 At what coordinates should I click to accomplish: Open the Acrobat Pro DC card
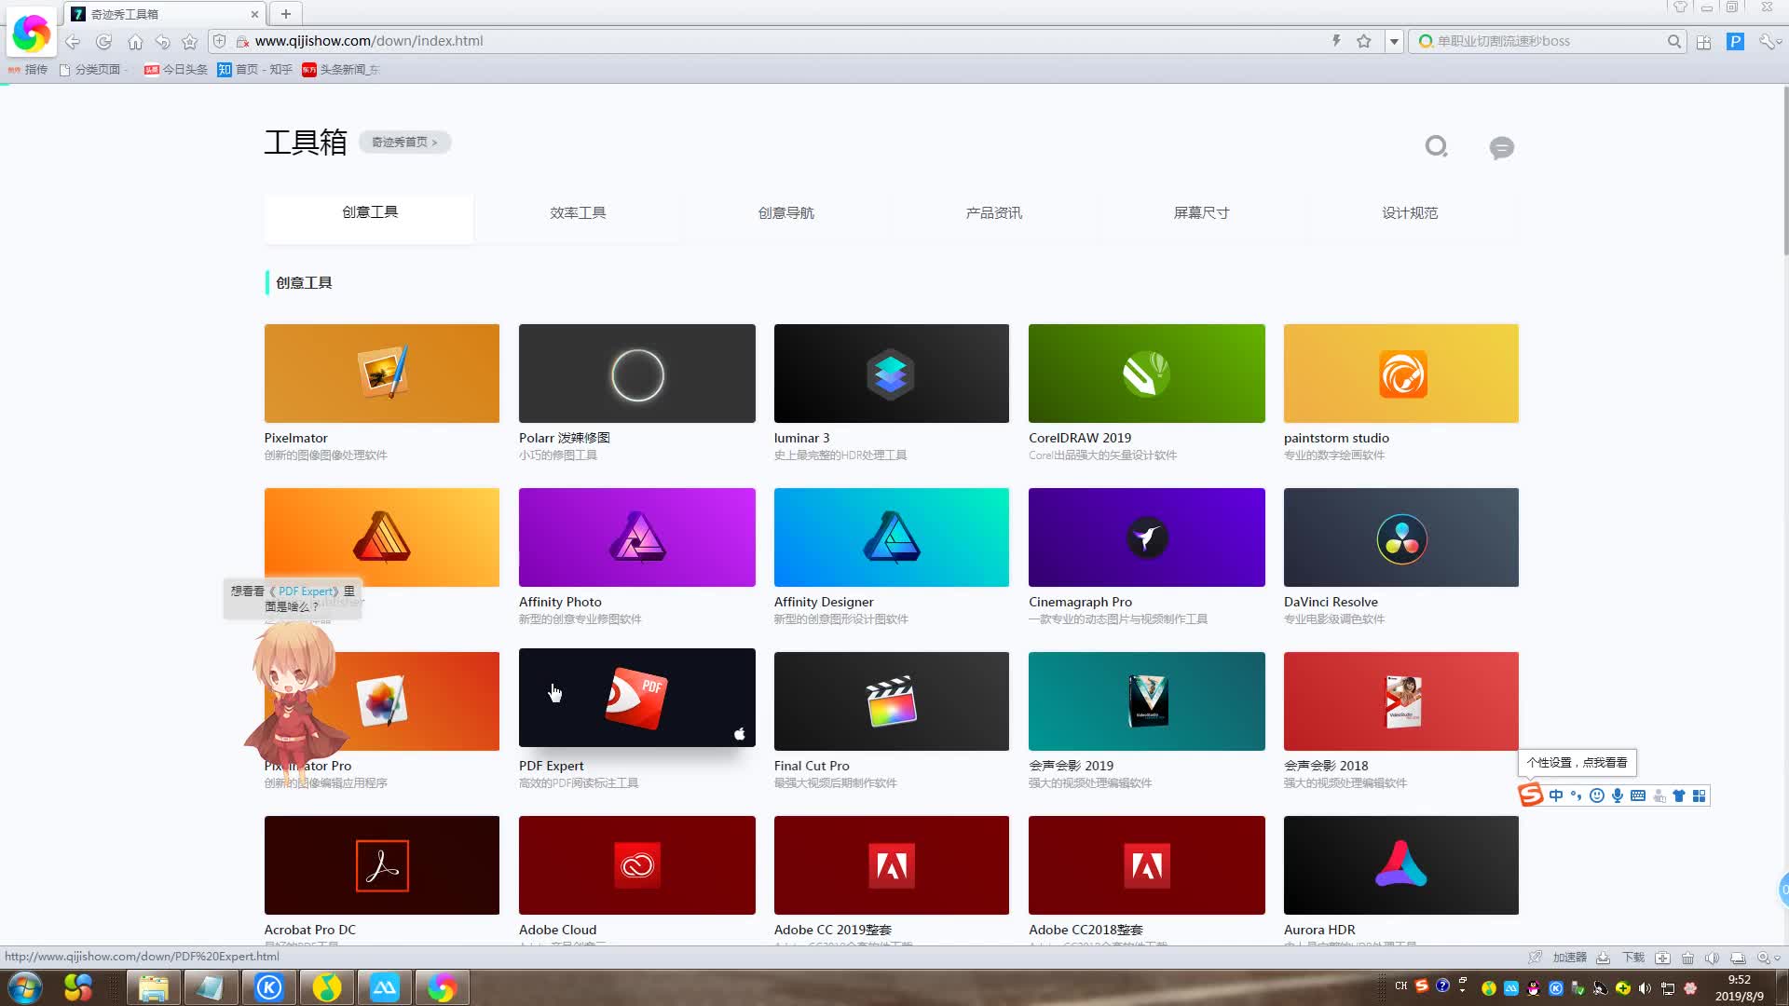(381, 865)
